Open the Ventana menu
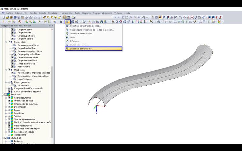242x151 pixels. click(x=118, y=13)
